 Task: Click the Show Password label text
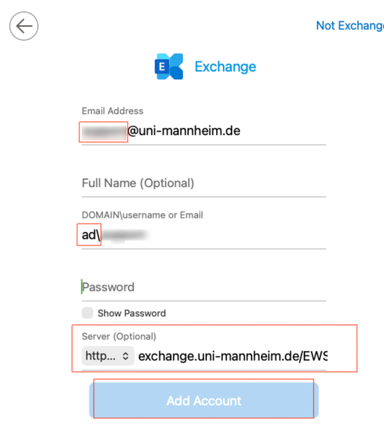point(132,313)
